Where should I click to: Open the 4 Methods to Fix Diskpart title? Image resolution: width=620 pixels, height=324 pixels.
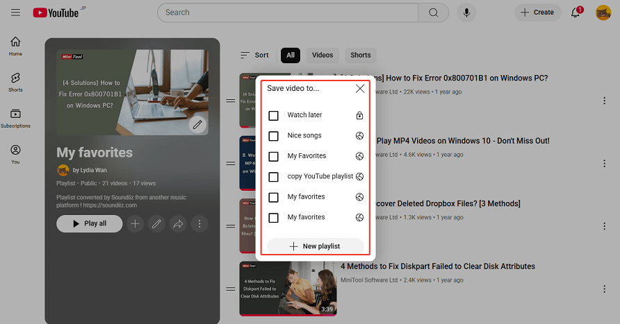tap(438, 266)
